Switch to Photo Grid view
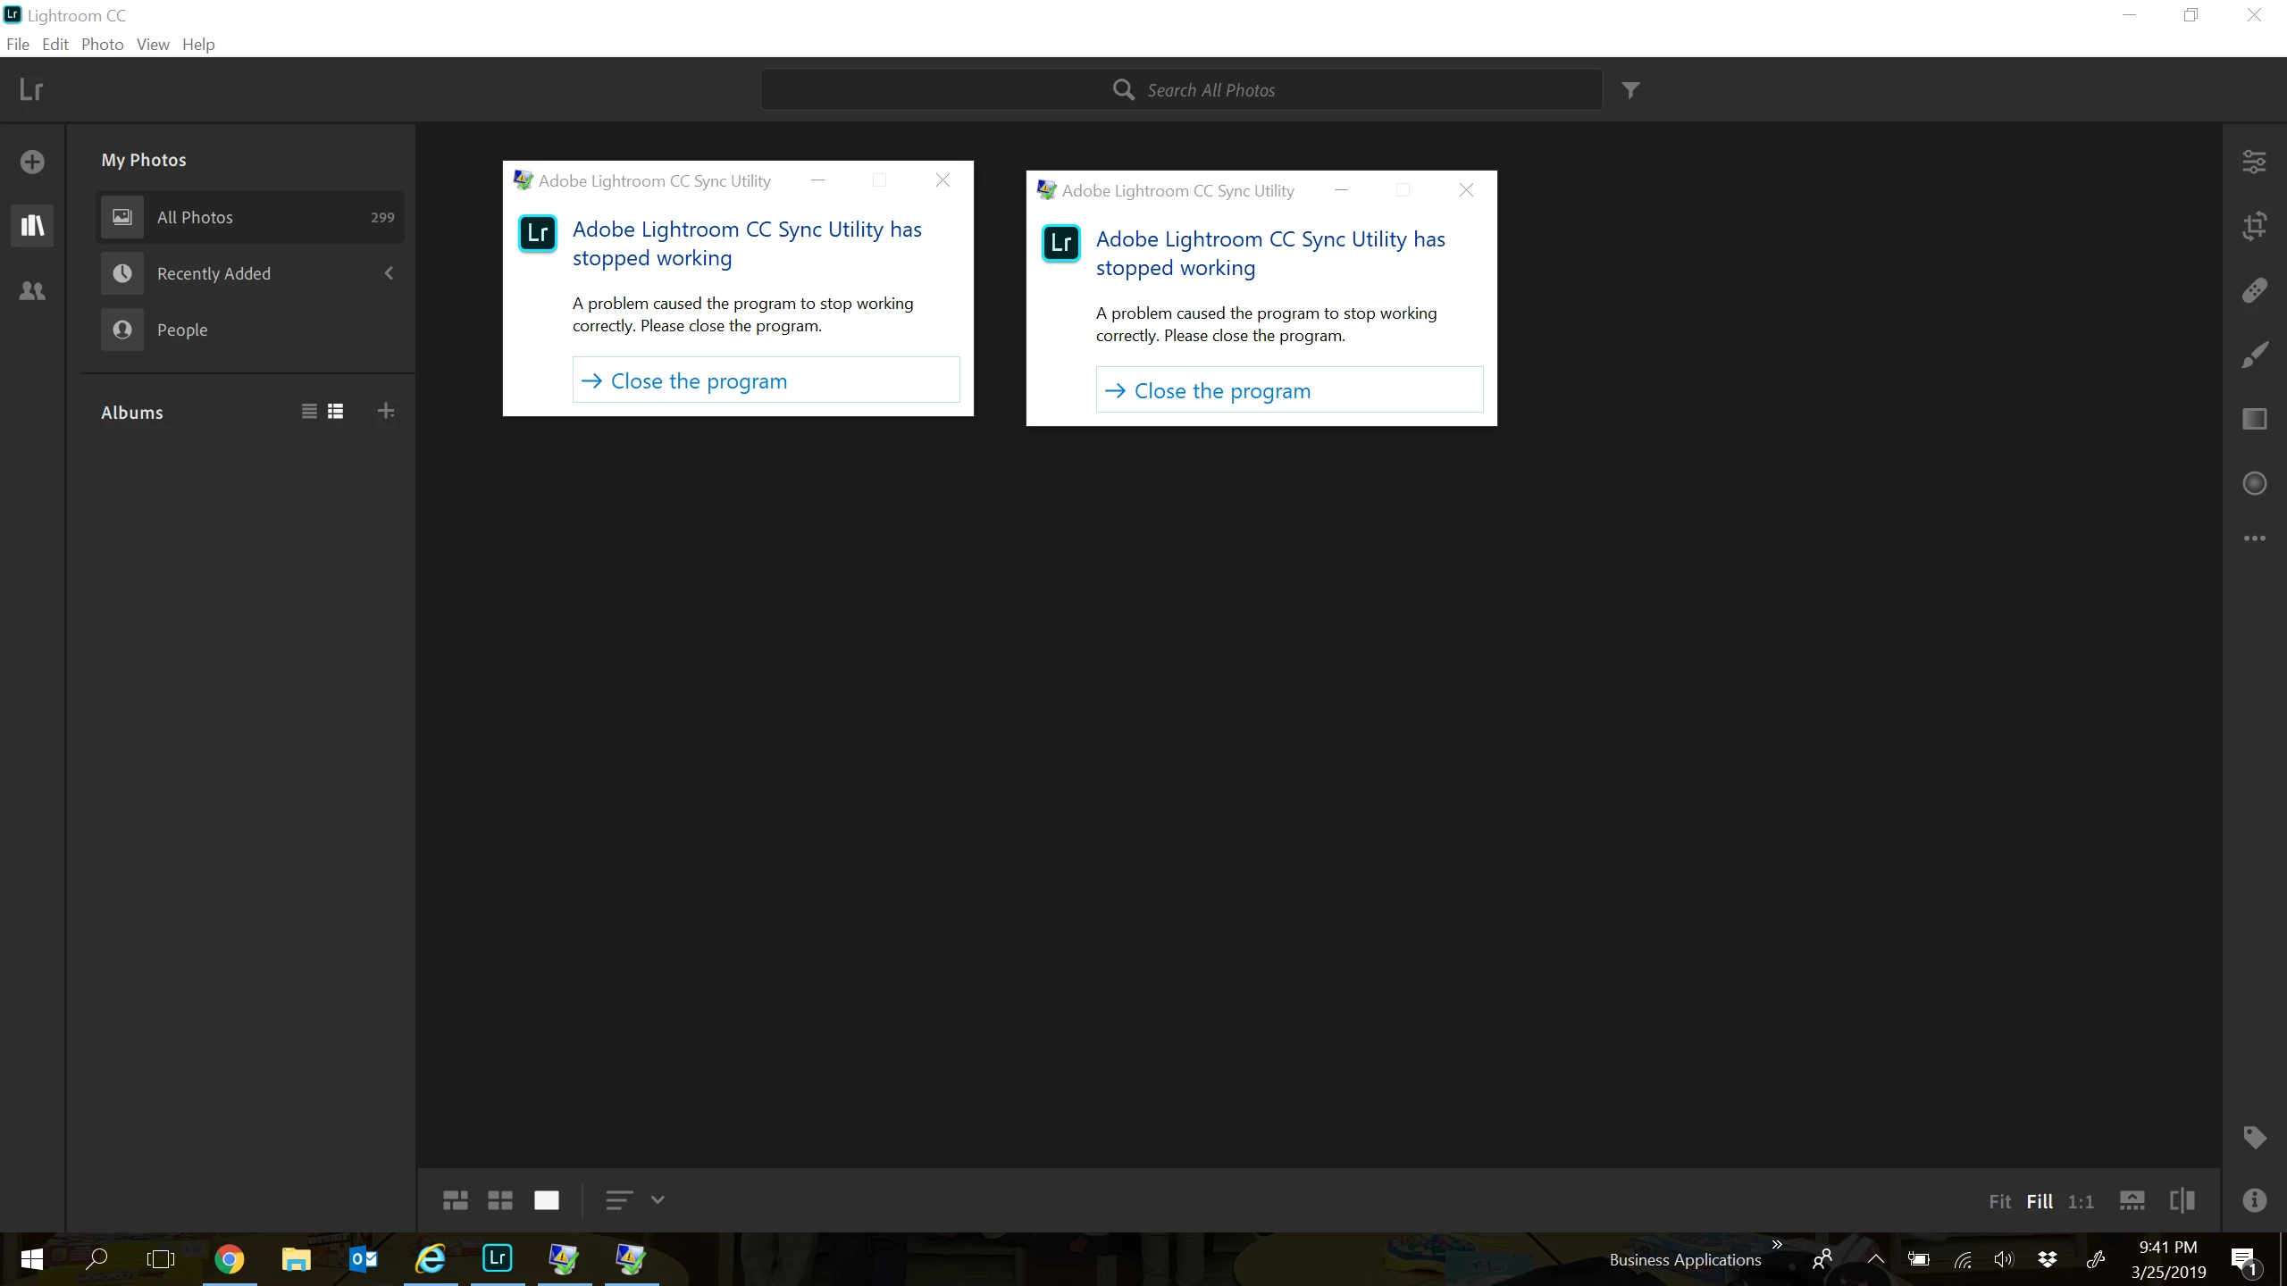Image resolution: width=2287 pixels, height=1286 pixels. 456,1200
